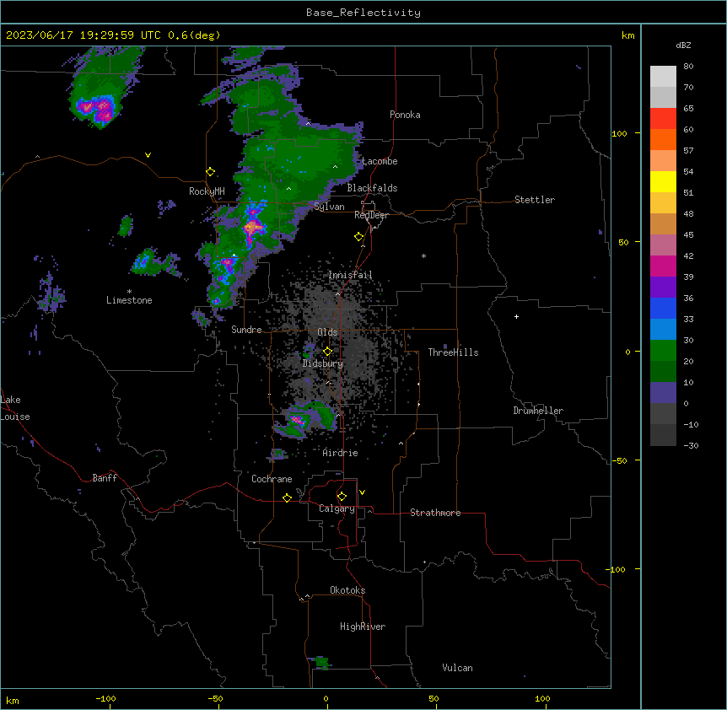
Task: Click the Airdrie city label
Action: pyautogui.click(x=340, y=453)
